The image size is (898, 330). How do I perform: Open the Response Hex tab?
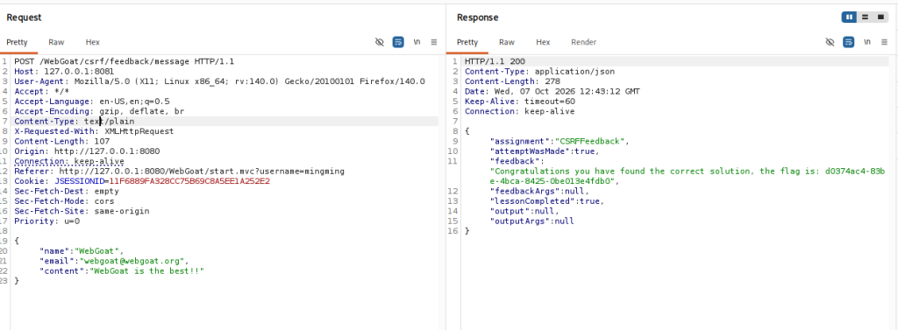tap(543, 42)
